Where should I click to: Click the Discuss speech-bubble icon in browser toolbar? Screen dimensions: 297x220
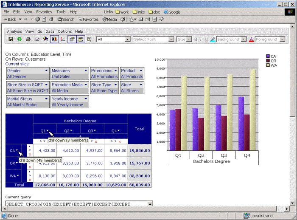(161, 19)
